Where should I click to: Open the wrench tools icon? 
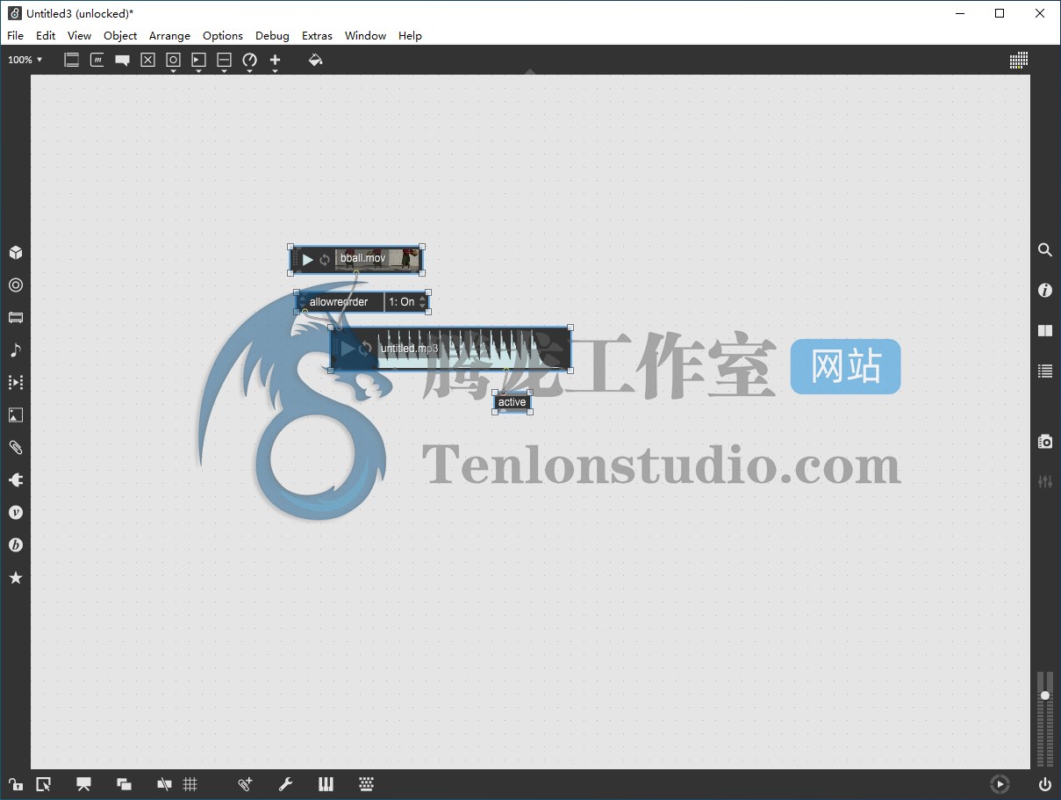point(285,784)
